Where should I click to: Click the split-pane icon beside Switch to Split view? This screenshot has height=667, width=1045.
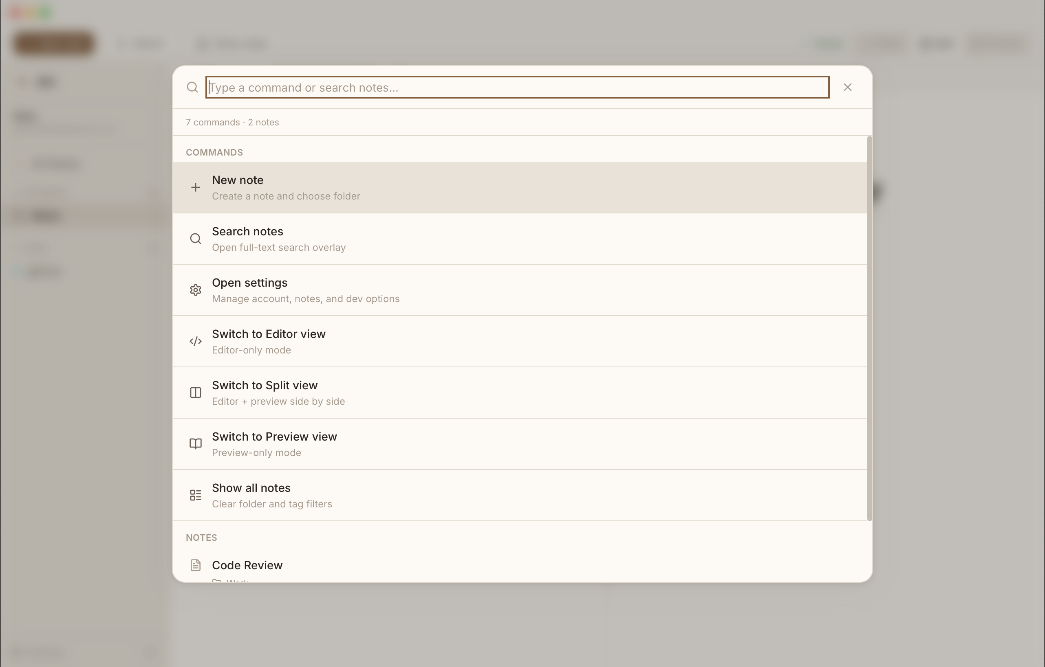point(195,392)
